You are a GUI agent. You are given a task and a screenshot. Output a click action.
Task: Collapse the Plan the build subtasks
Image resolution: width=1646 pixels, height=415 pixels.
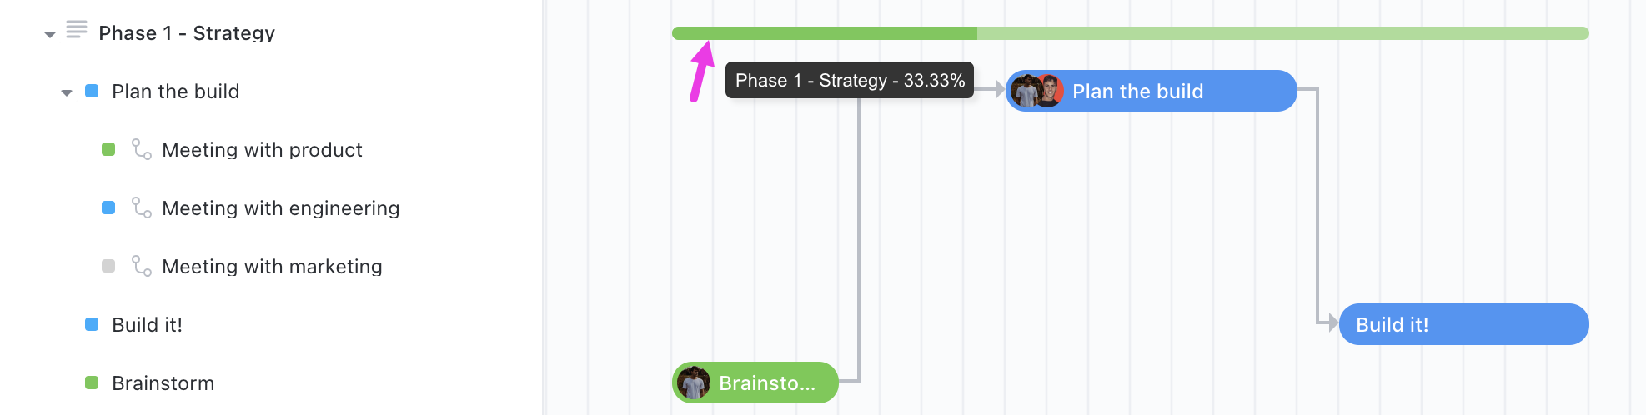click(x=67, y=92)
